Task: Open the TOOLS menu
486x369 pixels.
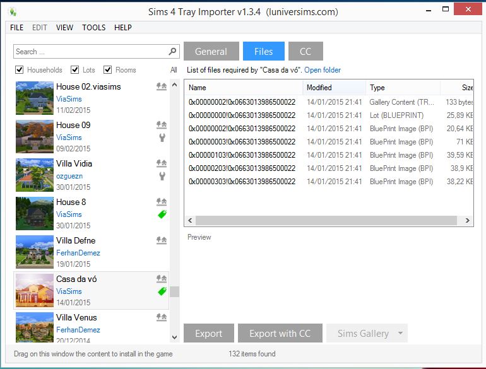Action: [93, 28]
